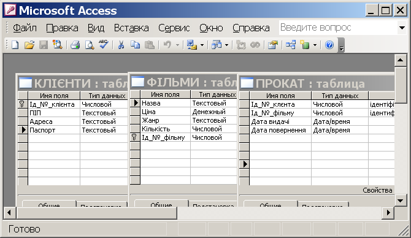Click the horizontal scrollbar left arrow
This screenshot has height=238, width=411.
pos(9,213)
